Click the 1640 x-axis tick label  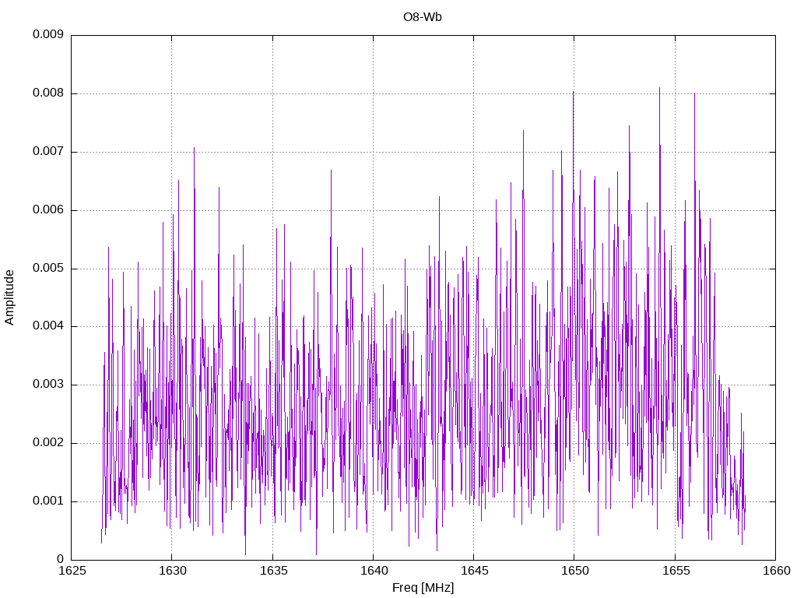[374, 571]
